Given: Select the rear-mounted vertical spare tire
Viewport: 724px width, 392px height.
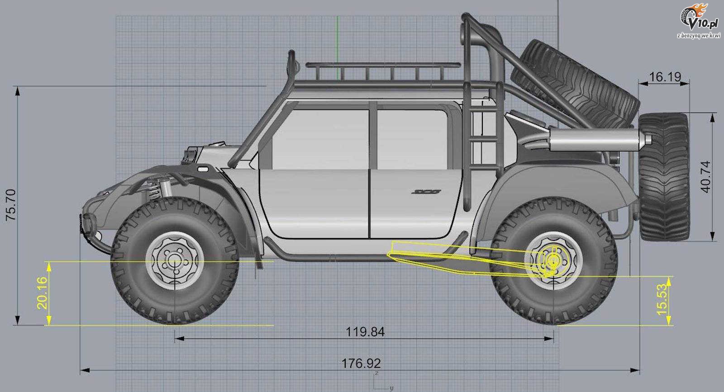Looking at the screenshot, I should [x=664, y=176].
